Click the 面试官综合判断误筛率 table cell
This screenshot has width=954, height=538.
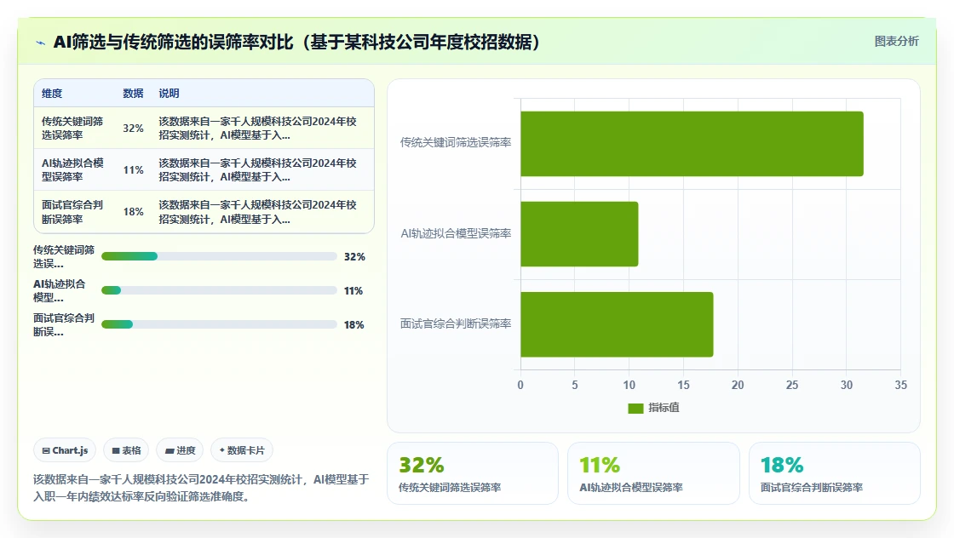(x=72, y=212)
